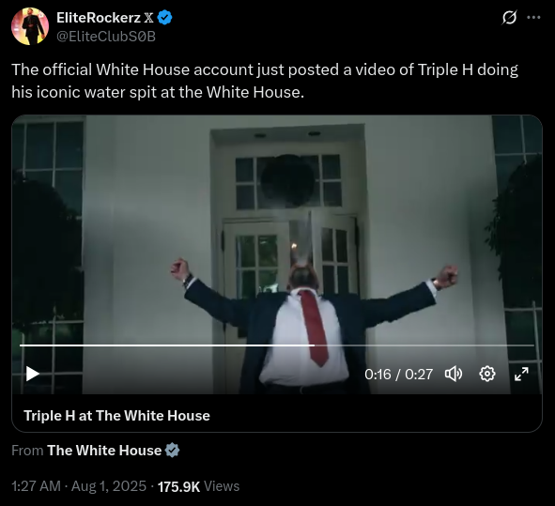Seek on the video progress bar
Screen dimensions: 555x506
(x=277, y=345)
